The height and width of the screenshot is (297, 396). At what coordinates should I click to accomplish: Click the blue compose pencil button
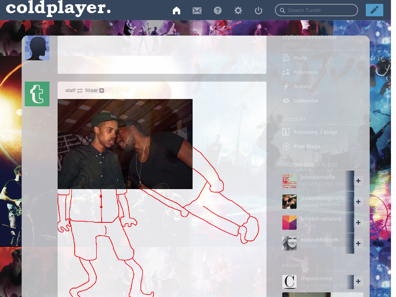point(374,10)
